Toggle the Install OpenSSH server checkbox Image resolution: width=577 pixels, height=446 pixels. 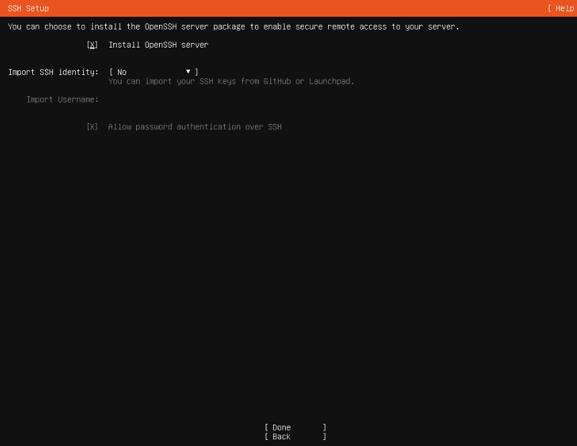click(x=92, y=45)
